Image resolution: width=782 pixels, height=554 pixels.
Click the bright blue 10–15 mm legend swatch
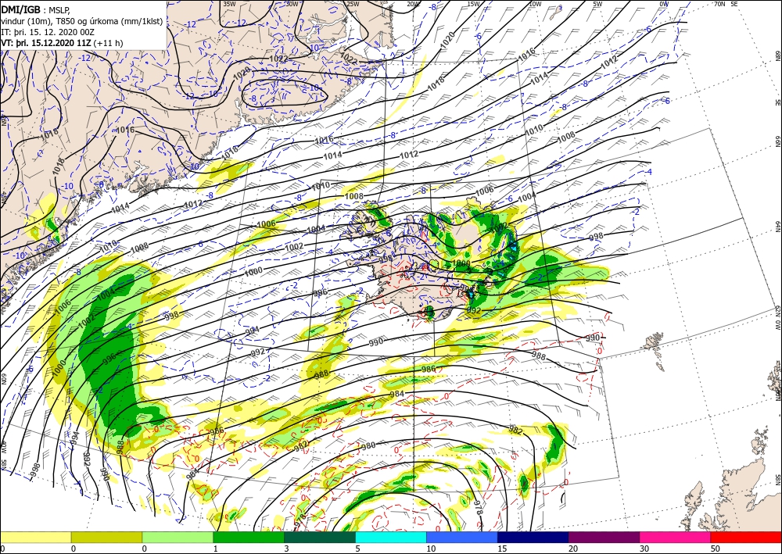point(462,537)
